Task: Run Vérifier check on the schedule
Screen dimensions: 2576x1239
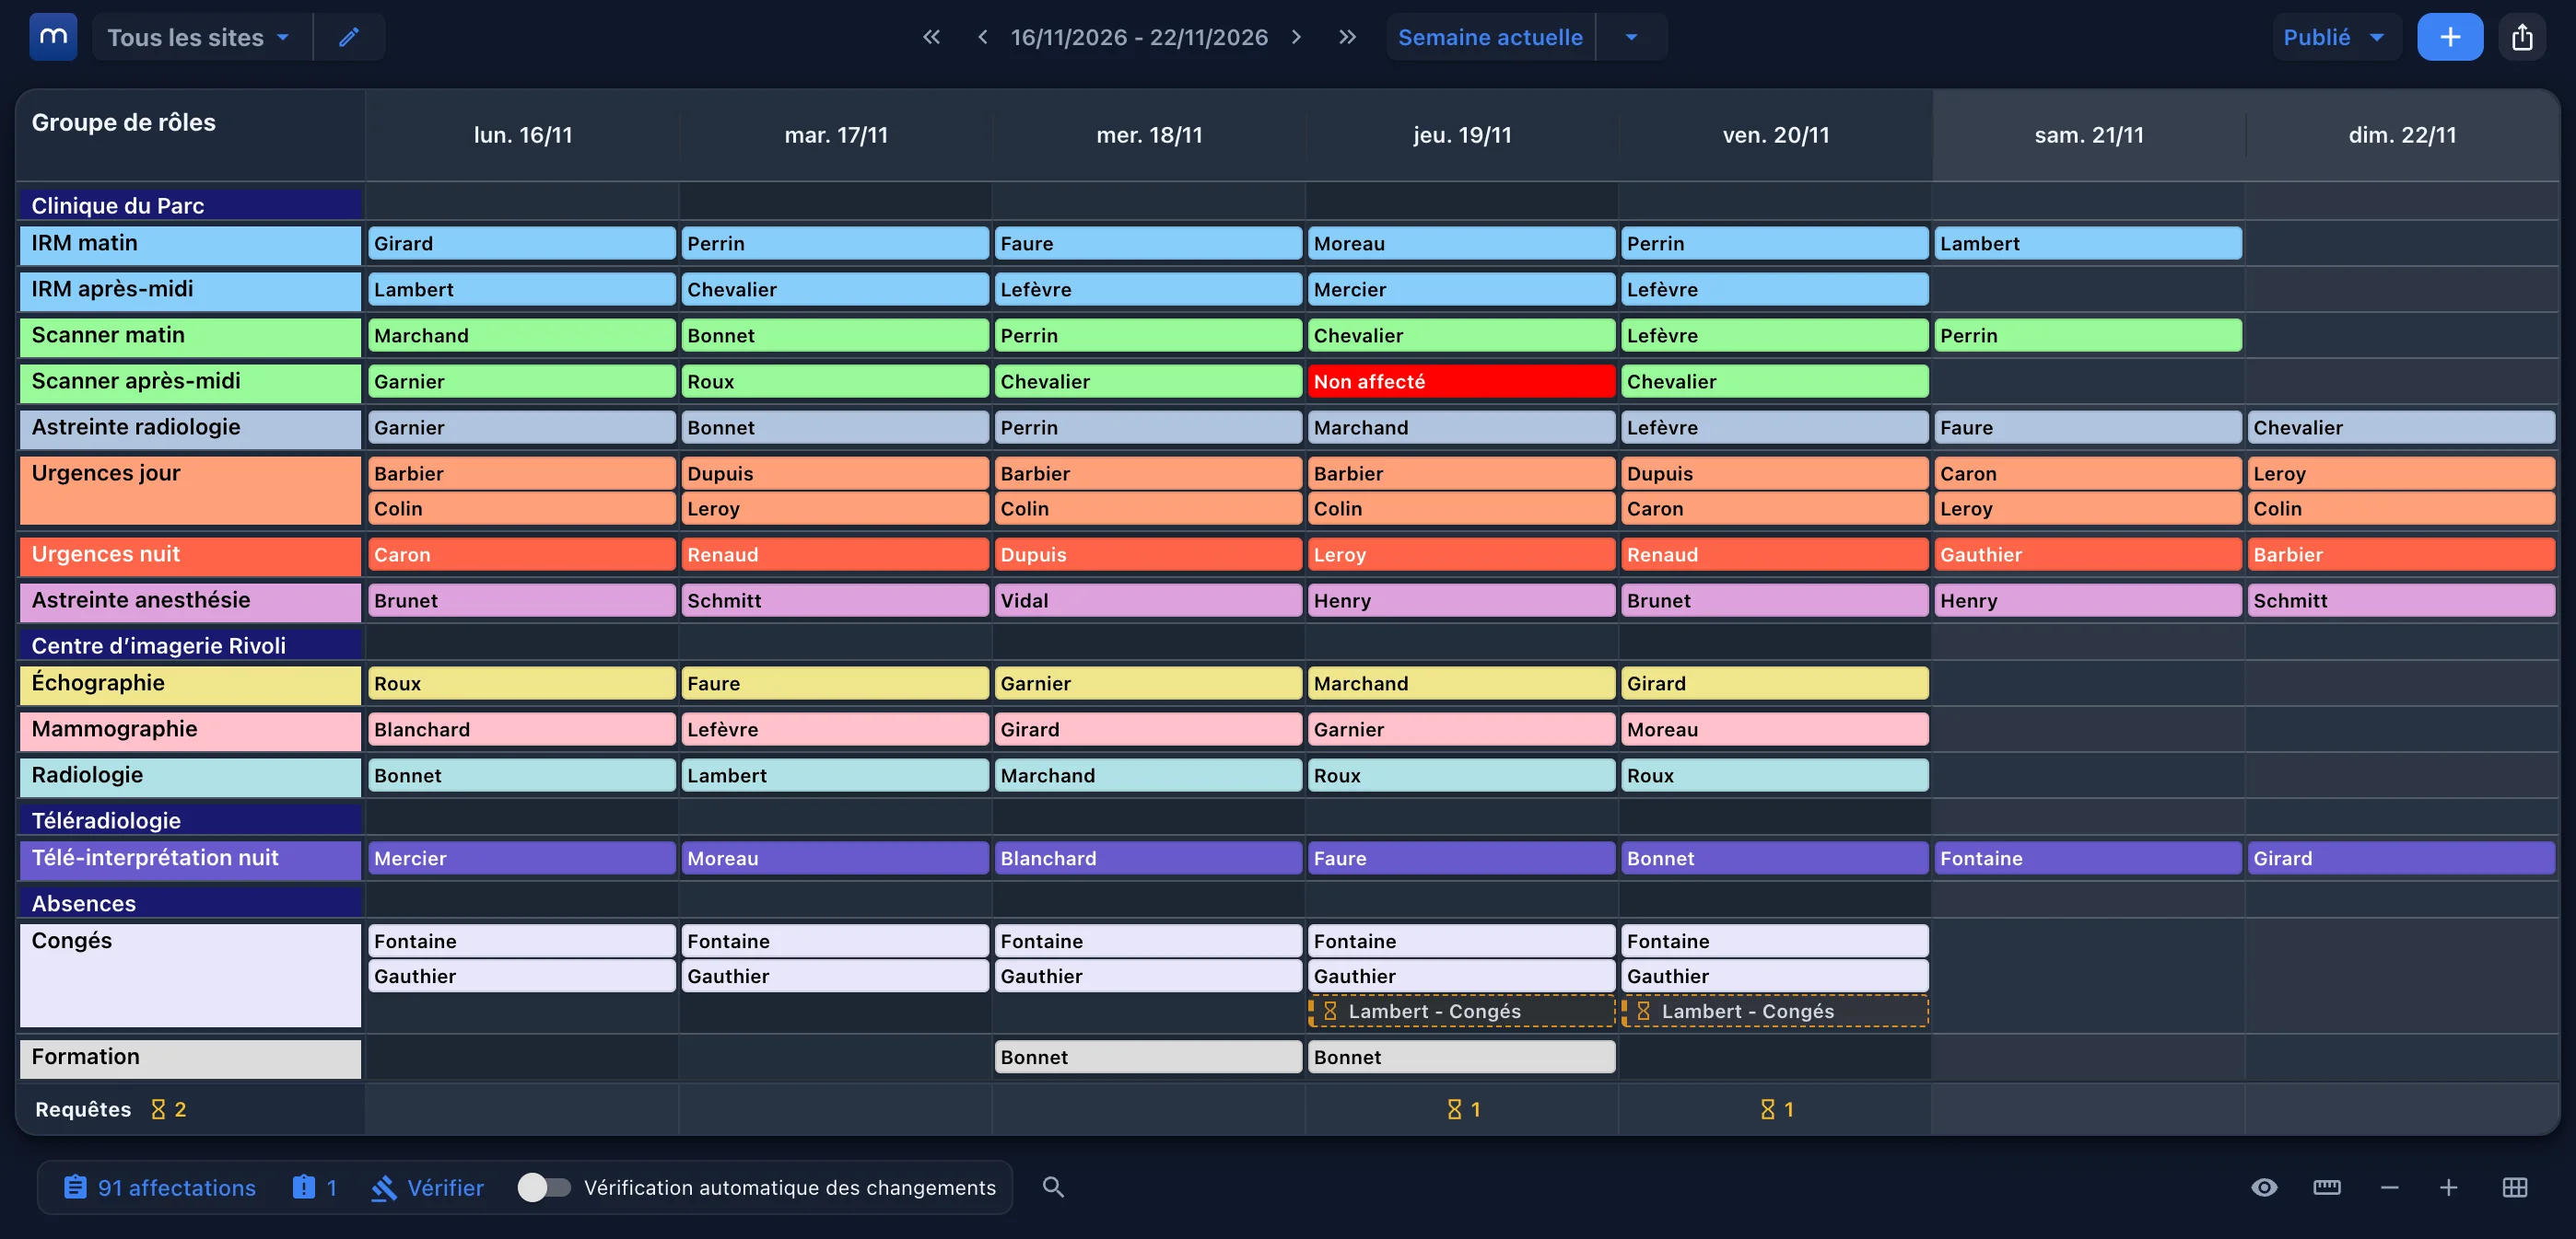Action: (x=427, y=1187)
